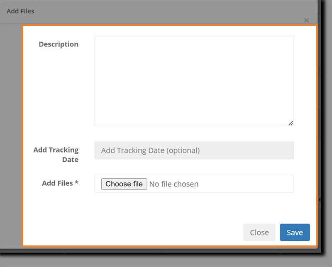
Task: Click the dimmed backdrop below the dialog
Action: (x=166, y=258)
